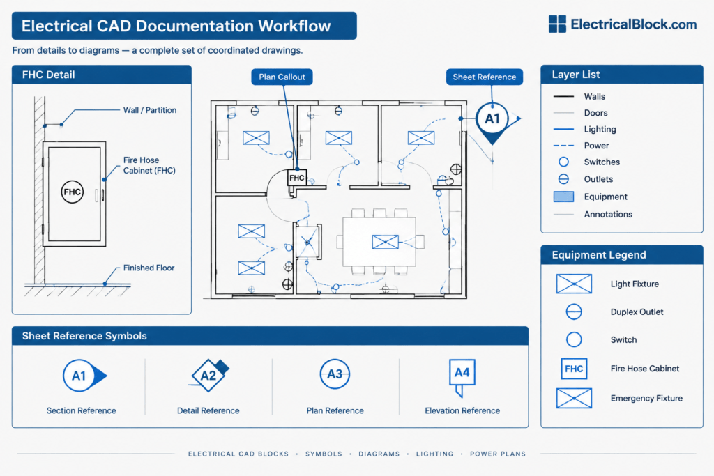
Task: Click the A3 Plan Reference circle
Action: (x=335, y=374)
